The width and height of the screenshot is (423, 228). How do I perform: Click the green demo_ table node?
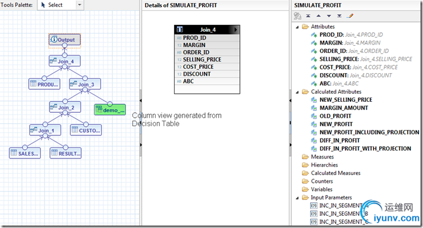point(110,110)
